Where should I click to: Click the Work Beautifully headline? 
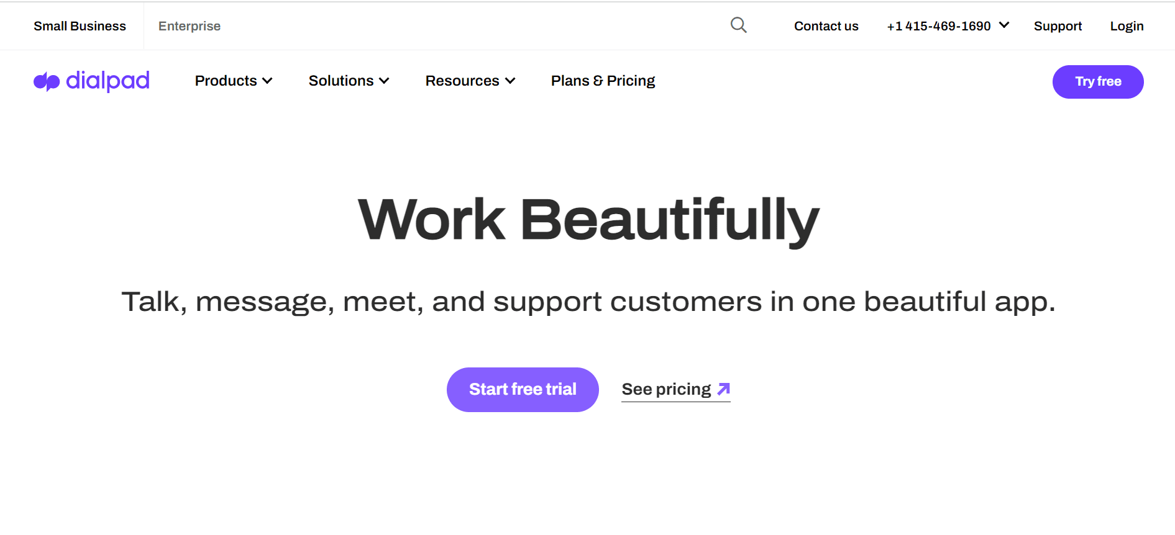(x=588, y=220)
